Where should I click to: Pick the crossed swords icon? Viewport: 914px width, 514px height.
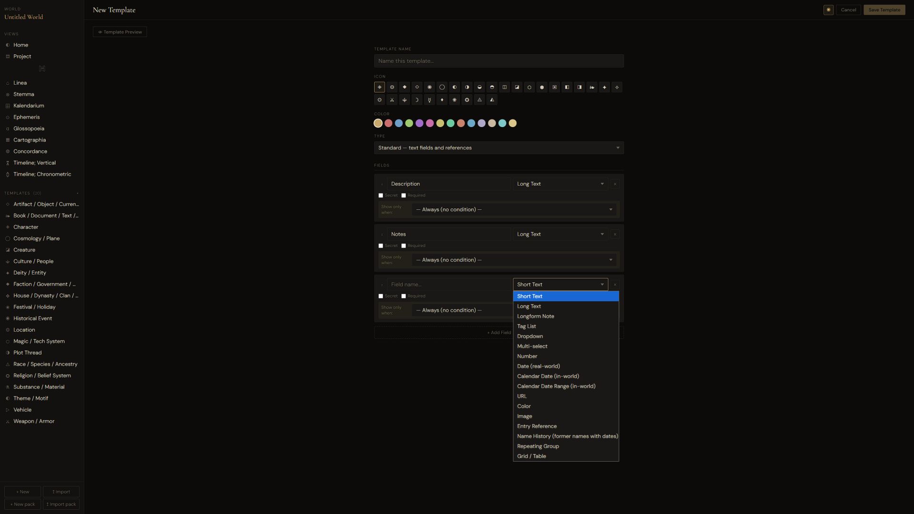pos(392,100)
